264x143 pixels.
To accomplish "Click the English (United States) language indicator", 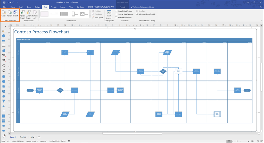I will [x=57, y=141].
